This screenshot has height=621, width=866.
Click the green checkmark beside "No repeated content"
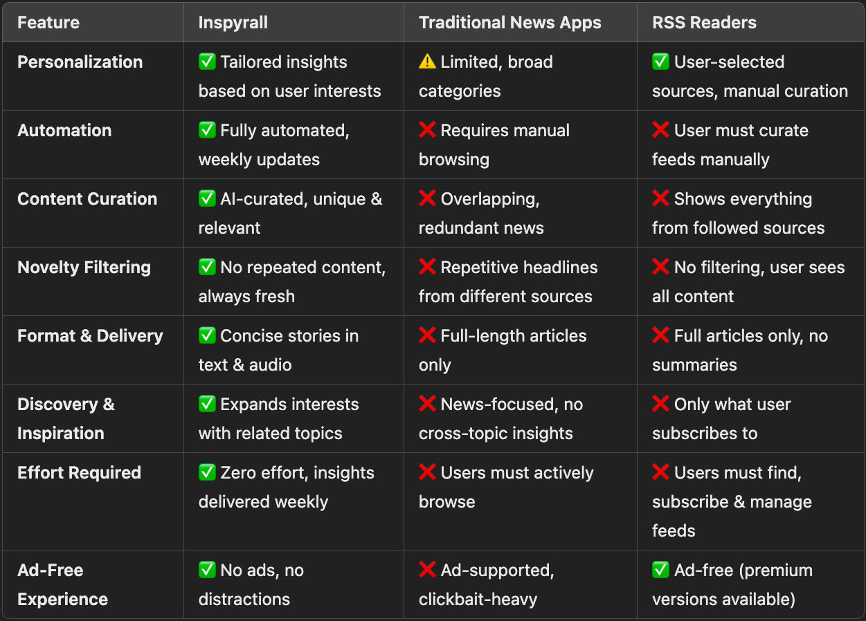click(207, 267)
